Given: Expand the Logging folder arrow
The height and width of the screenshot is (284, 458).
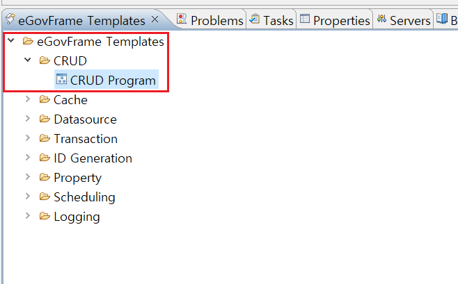Looking at the screenshot, I should coord(28,216).
